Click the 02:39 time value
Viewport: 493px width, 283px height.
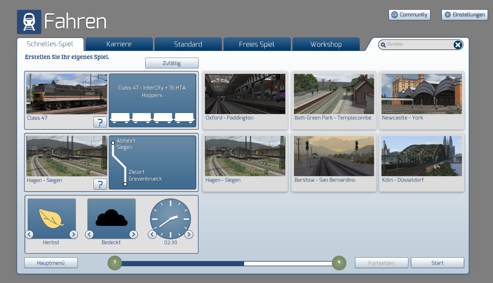tap(171, 242)
